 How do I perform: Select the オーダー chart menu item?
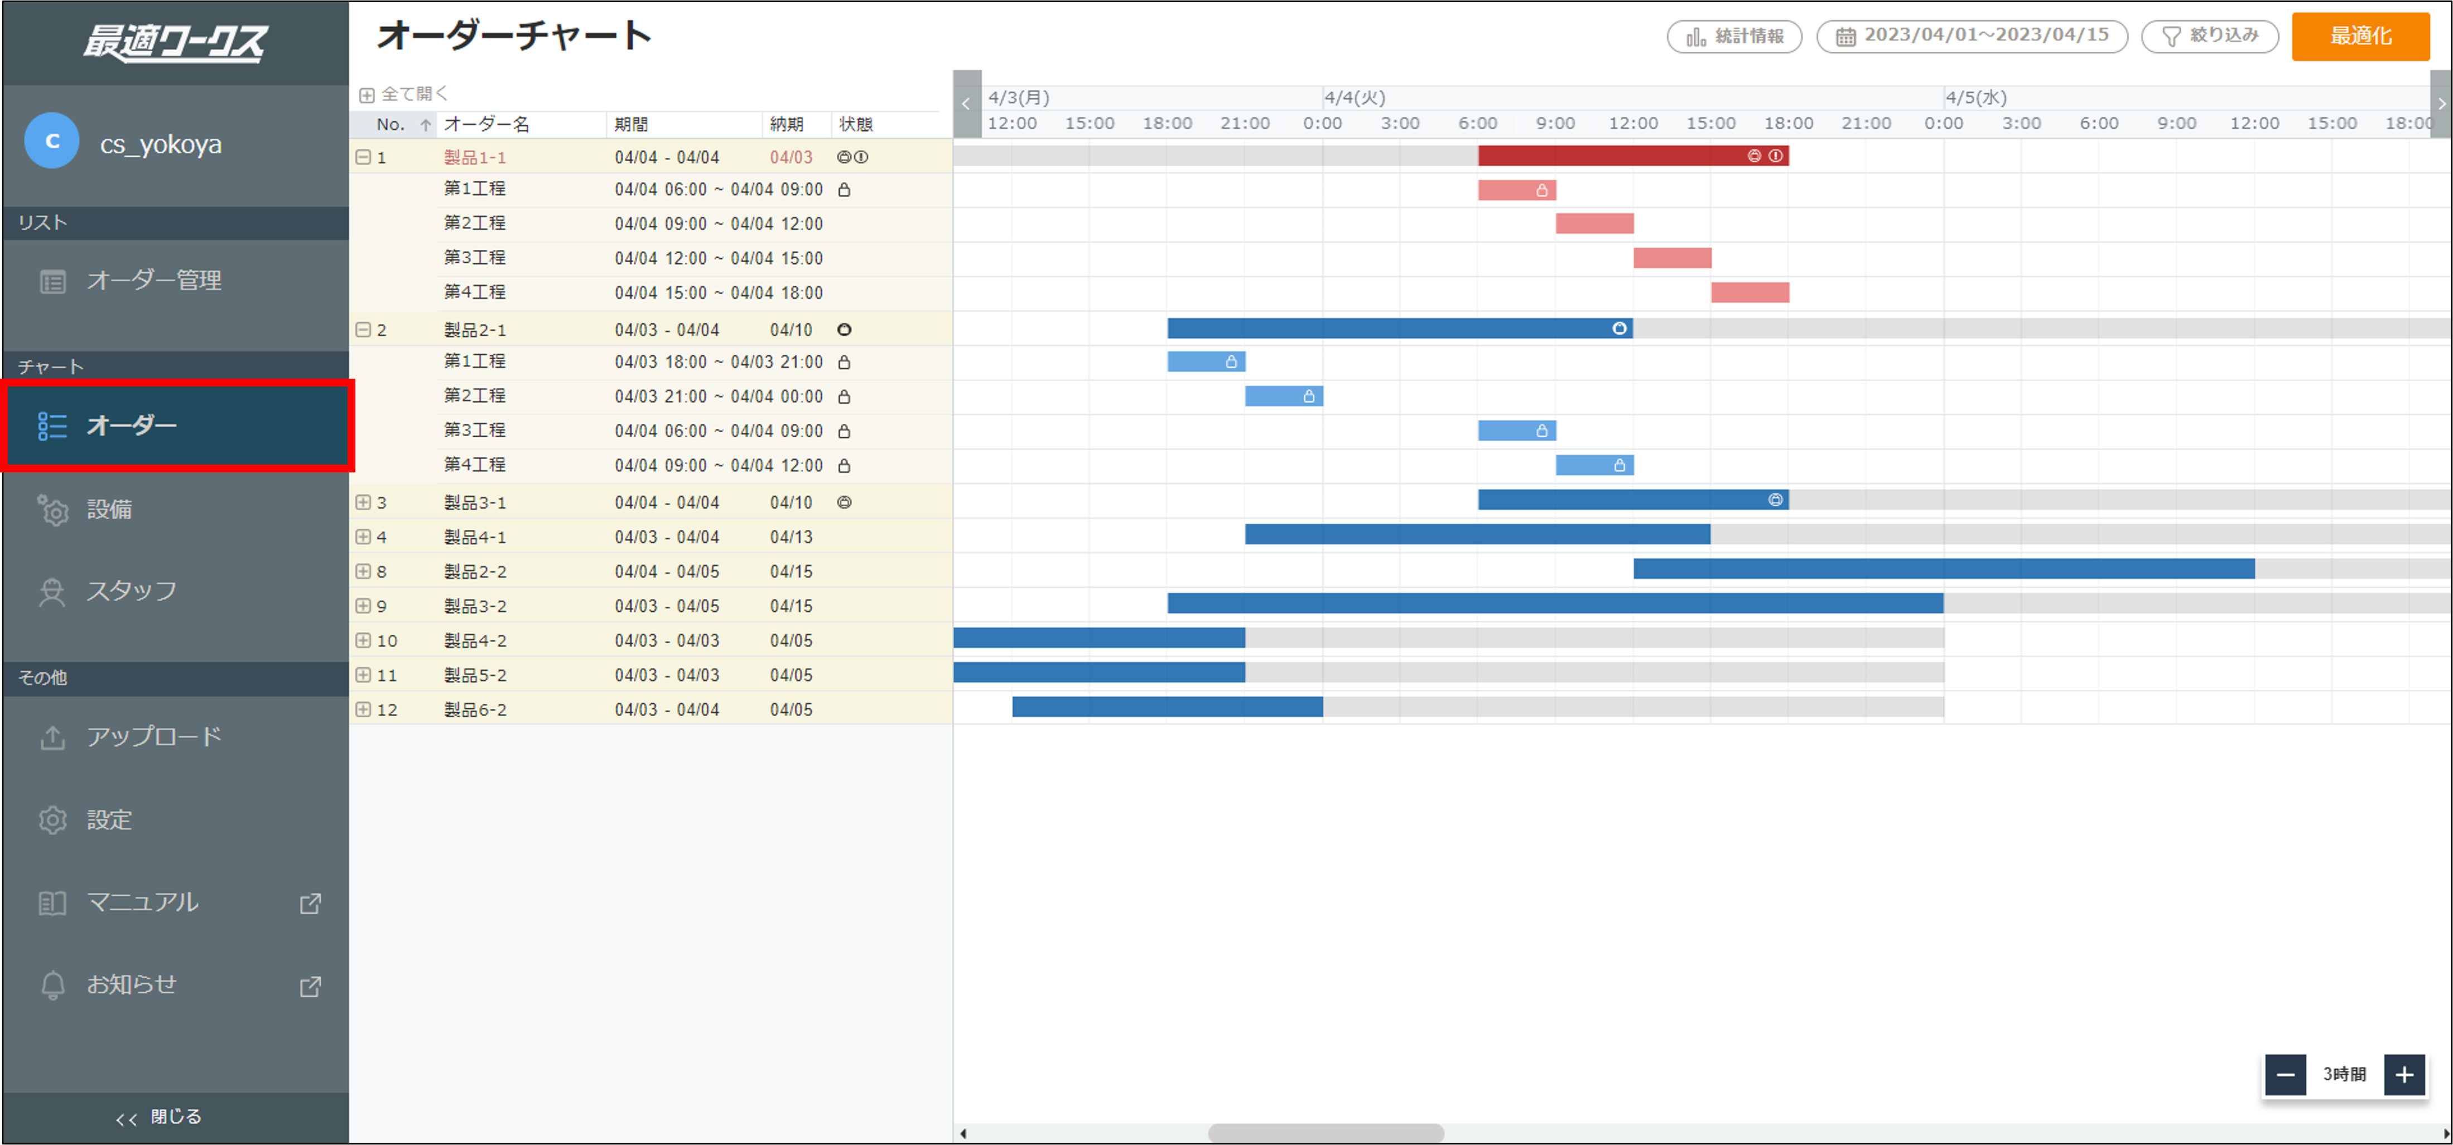coord(176,426)
